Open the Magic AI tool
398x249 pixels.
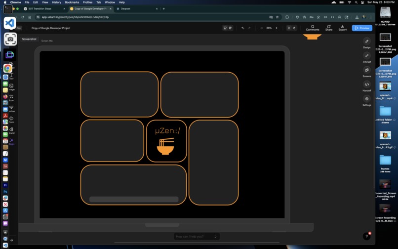click(11, 141)
